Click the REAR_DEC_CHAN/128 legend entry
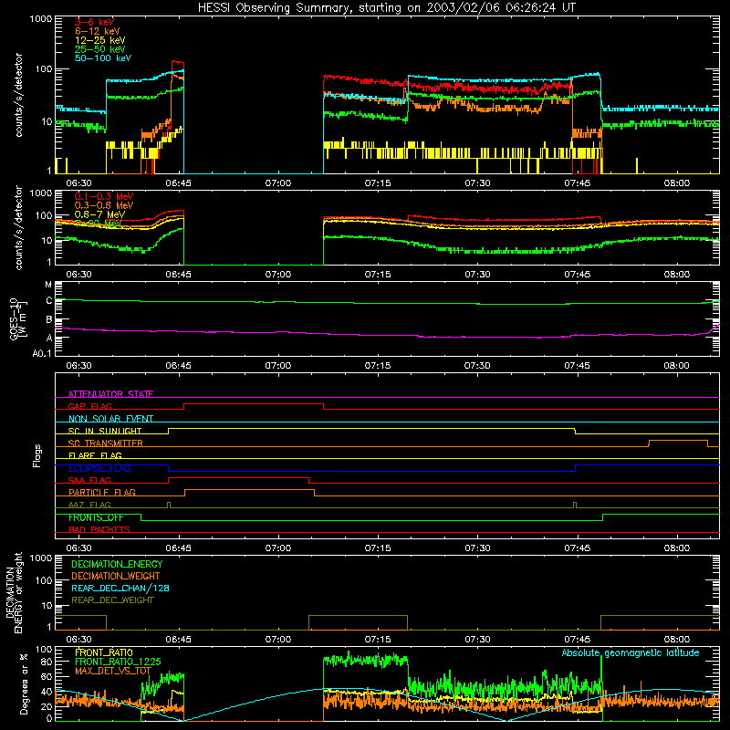Image resolution: width=730 pixels, height=730 pixels. click(x=120, y=588)
